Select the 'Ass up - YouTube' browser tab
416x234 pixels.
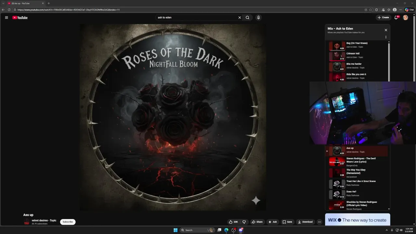pyautogui.click(x=26, y=3)
